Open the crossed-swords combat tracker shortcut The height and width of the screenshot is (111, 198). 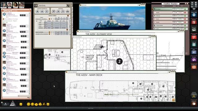click(x=192, y=2)
